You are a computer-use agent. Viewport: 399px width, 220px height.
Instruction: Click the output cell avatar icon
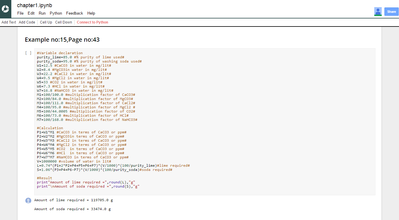(x=28, y=201)
